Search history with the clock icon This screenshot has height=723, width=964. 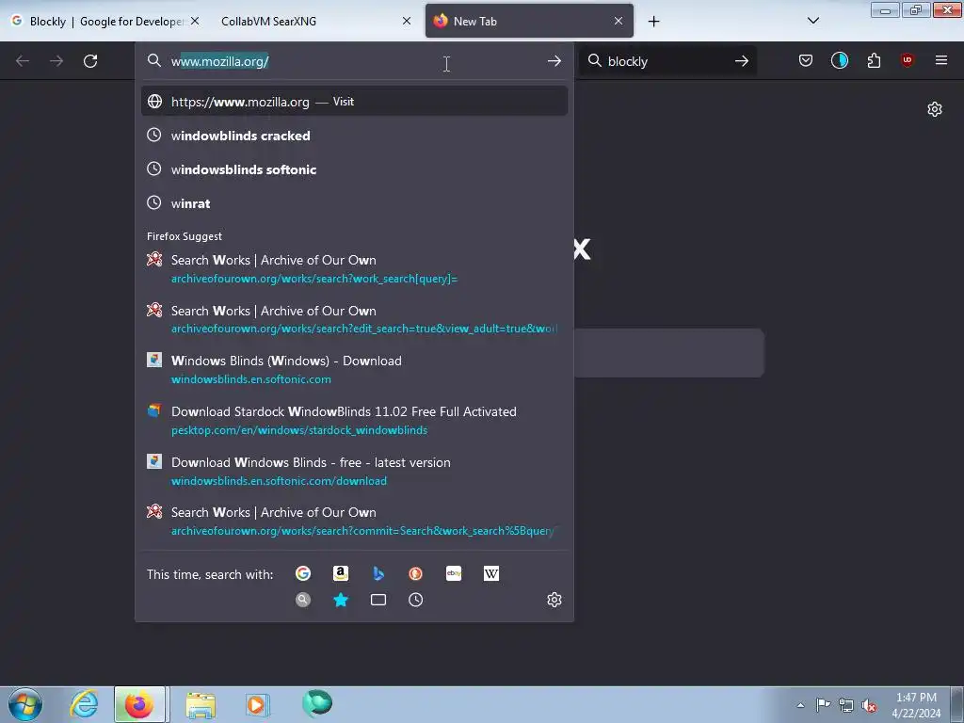pyautogui.click(x=415, y=600)
